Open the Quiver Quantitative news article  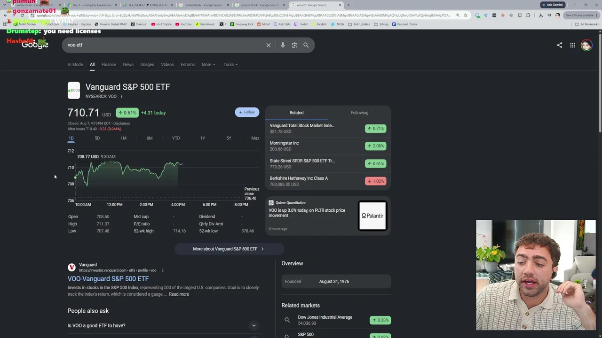click(328, 215)
